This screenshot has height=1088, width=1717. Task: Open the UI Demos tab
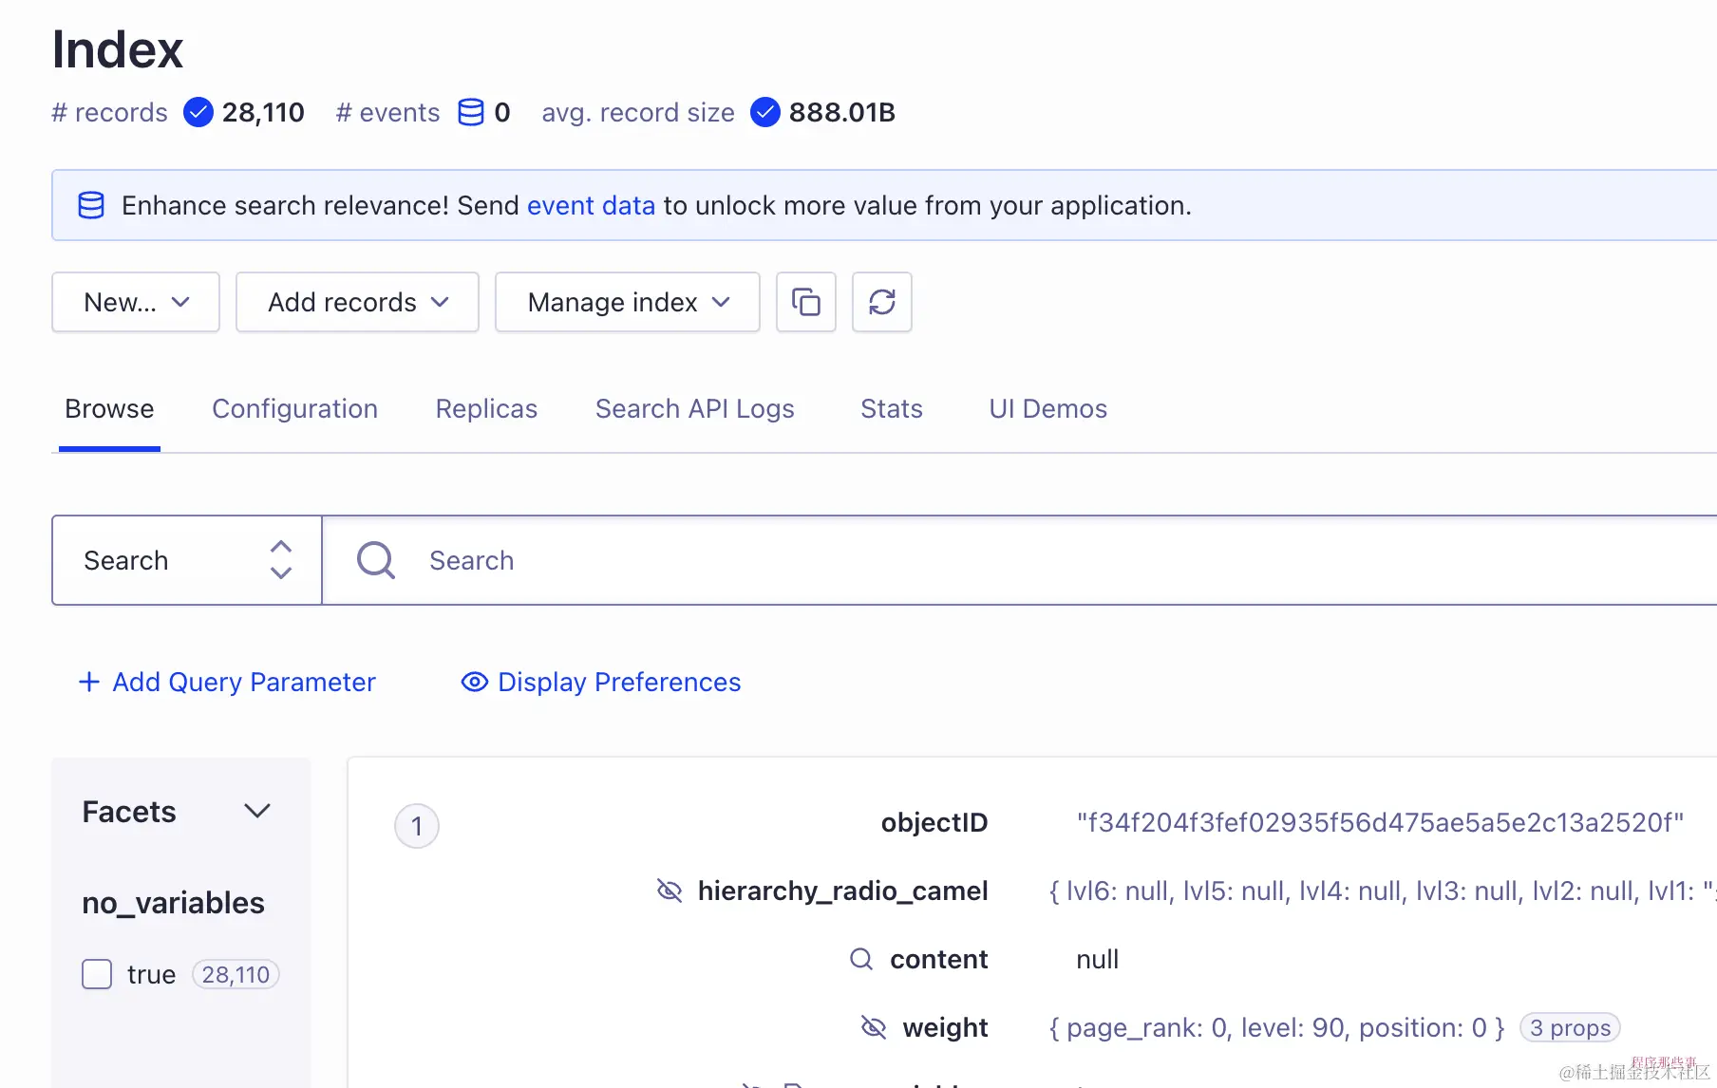(x=1048, y=408)
